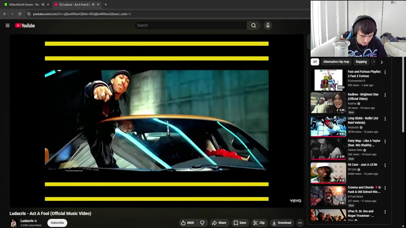
Task: Open 50 Cent Just A Lil Bit thumbnail
Action: pyautogui.click(x=328, y=173)
